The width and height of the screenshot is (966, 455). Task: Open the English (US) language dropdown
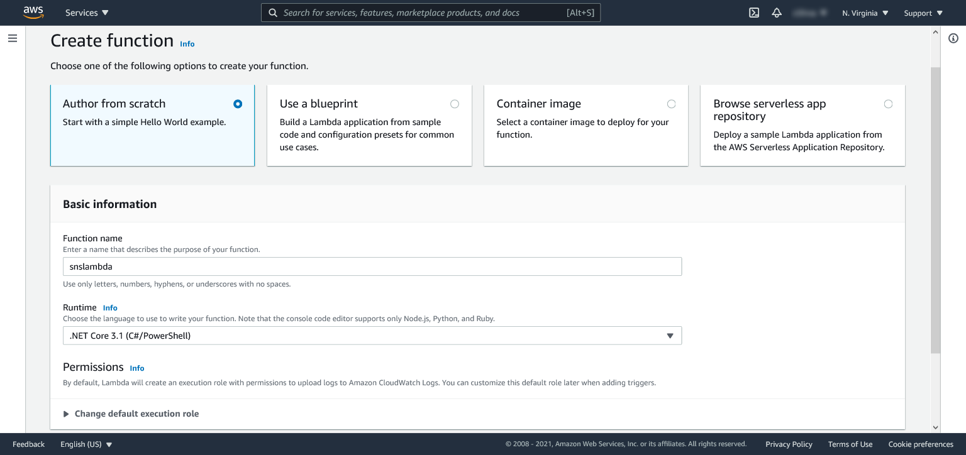[x=86, y=444]
